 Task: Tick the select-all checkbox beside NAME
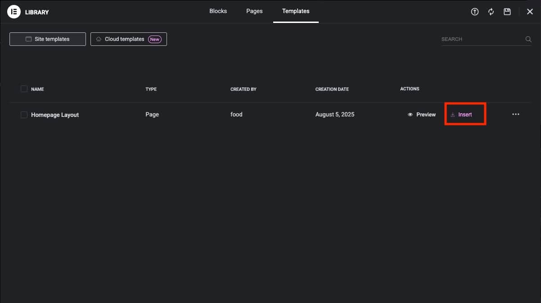[24, 89]
